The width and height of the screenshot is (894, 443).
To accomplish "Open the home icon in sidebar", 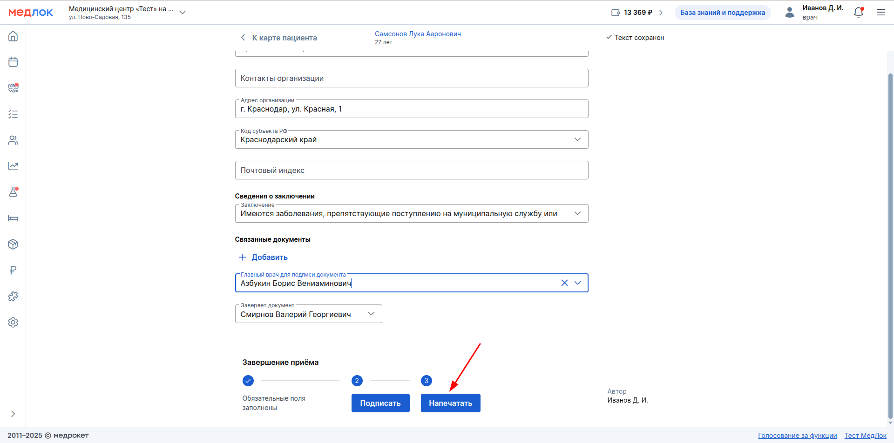I will pyautogui.click(x=13, y=36).
